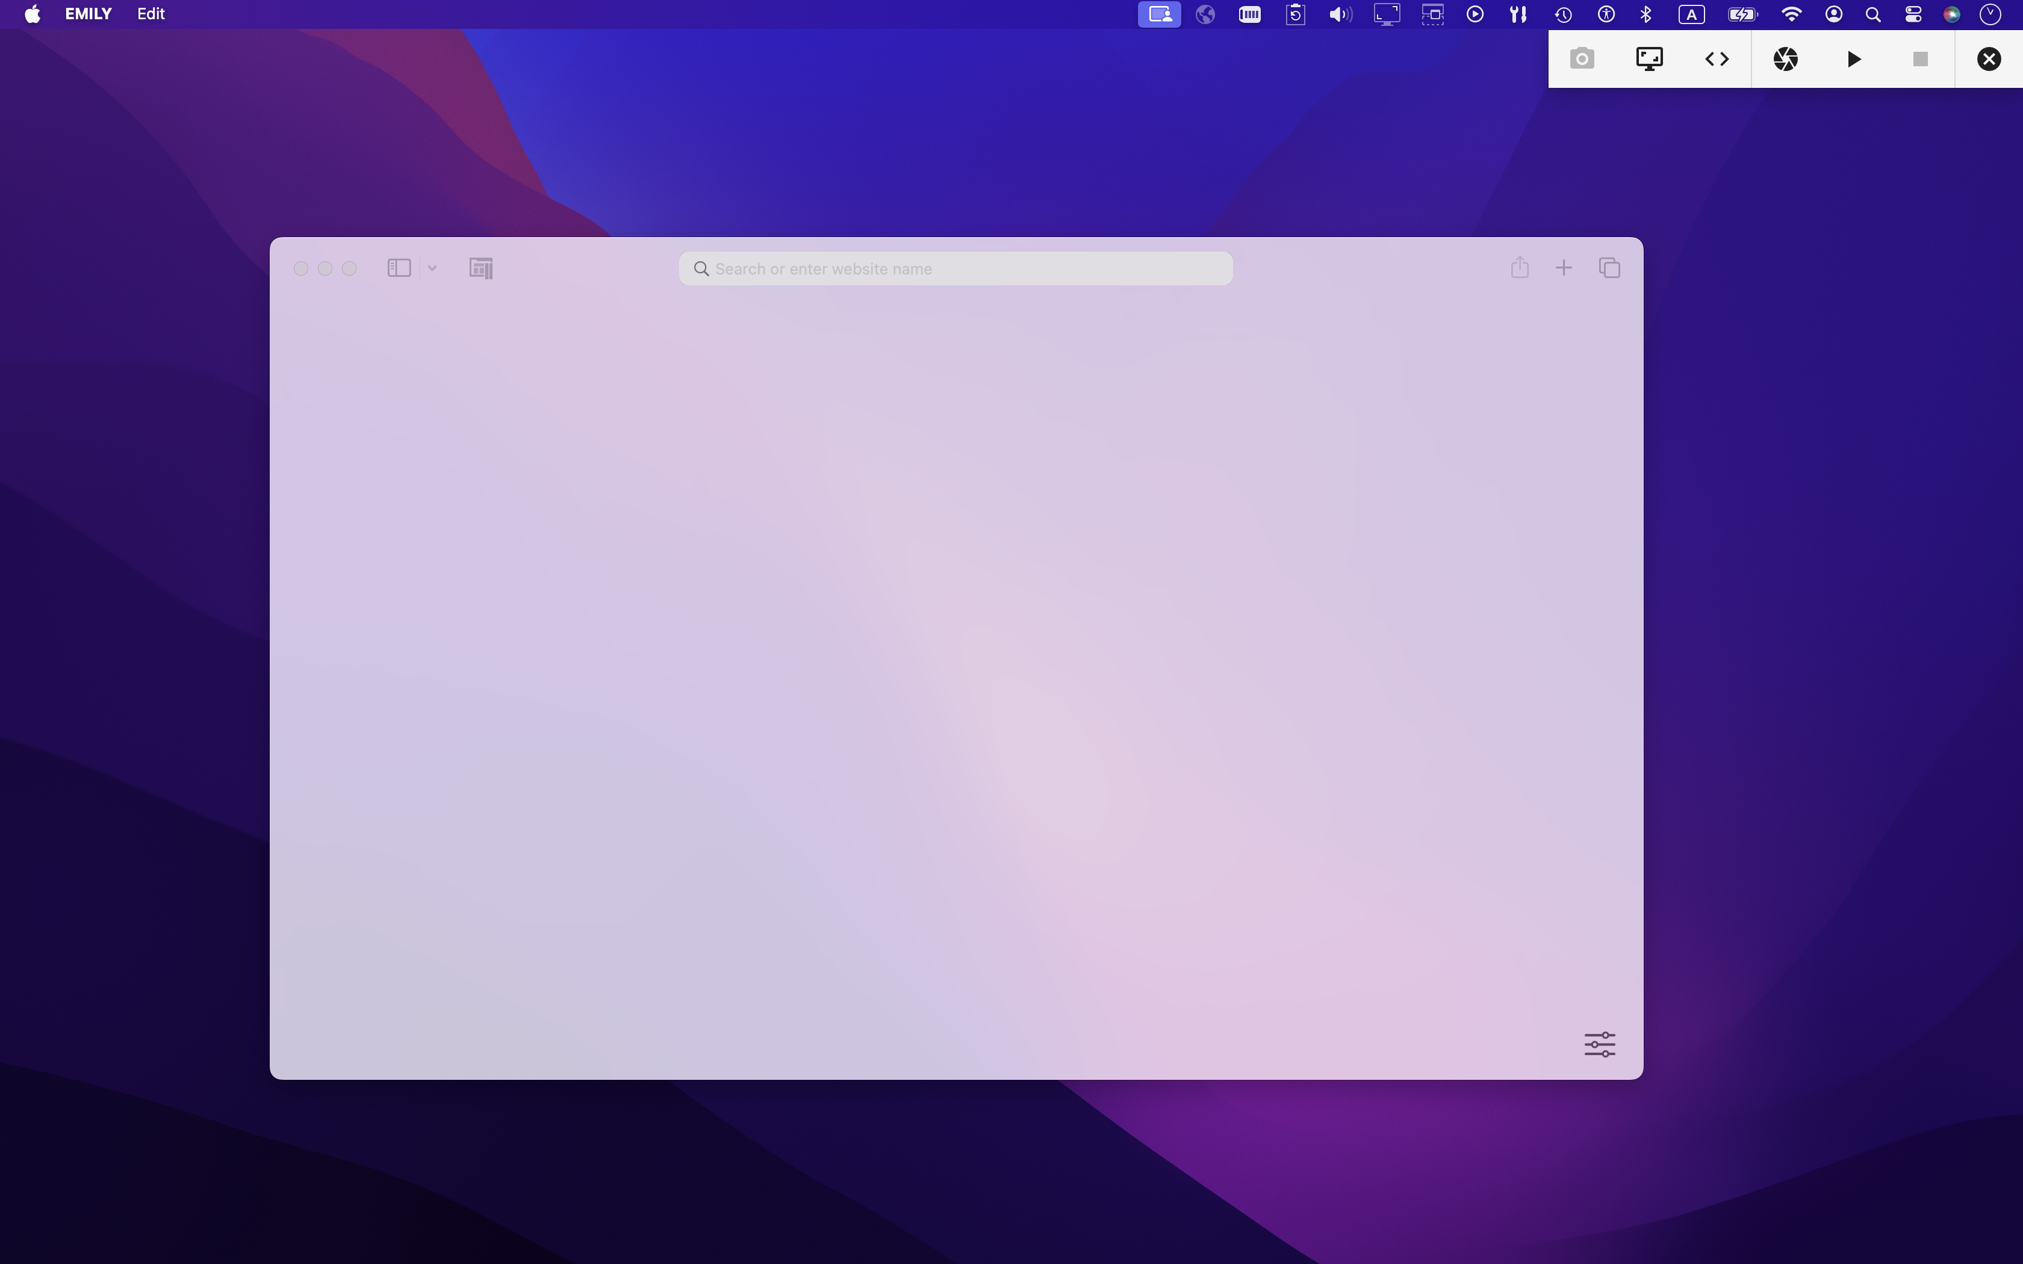Viewport: 2023px width, 1264px height.
Task: Click the clock icon in menu bar
Action: pyautogui.click(x=1990, y=14)
